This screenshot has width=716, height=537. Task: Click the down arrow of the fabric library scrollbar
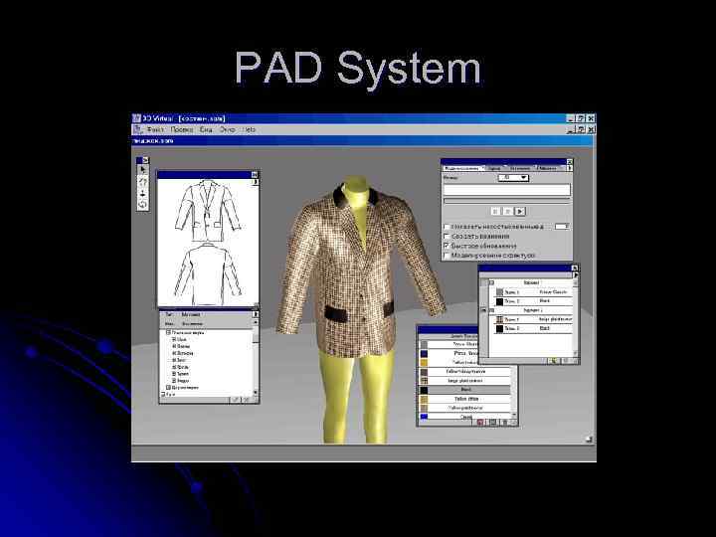(514, 415)
